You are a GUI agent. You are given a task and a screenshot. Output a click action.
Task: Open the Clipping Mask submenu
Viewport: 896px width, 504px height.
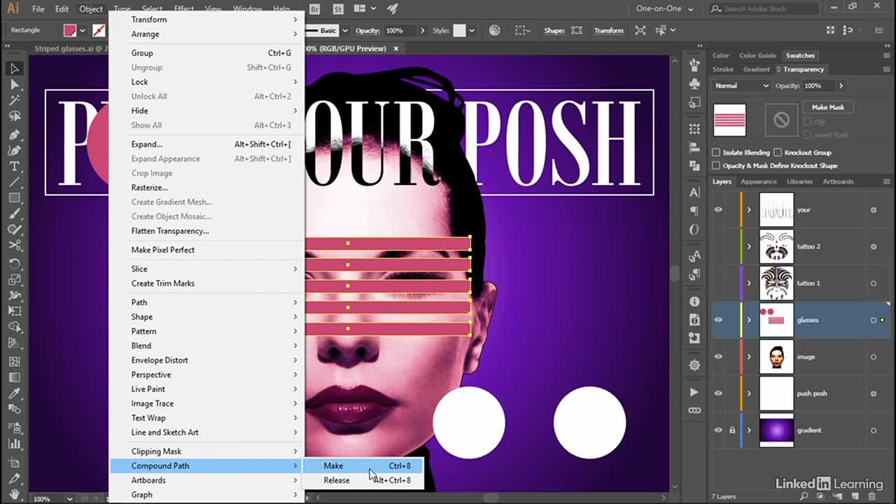coord(206,451)
